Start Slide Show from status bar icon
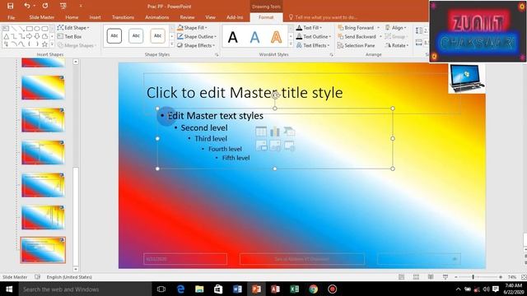 (x=445, y=277)
